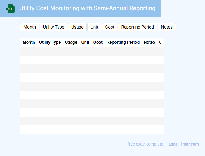The height and width of the screenshot is (156, 205).
Task: Click the Notes tag button
Action: 167,27
